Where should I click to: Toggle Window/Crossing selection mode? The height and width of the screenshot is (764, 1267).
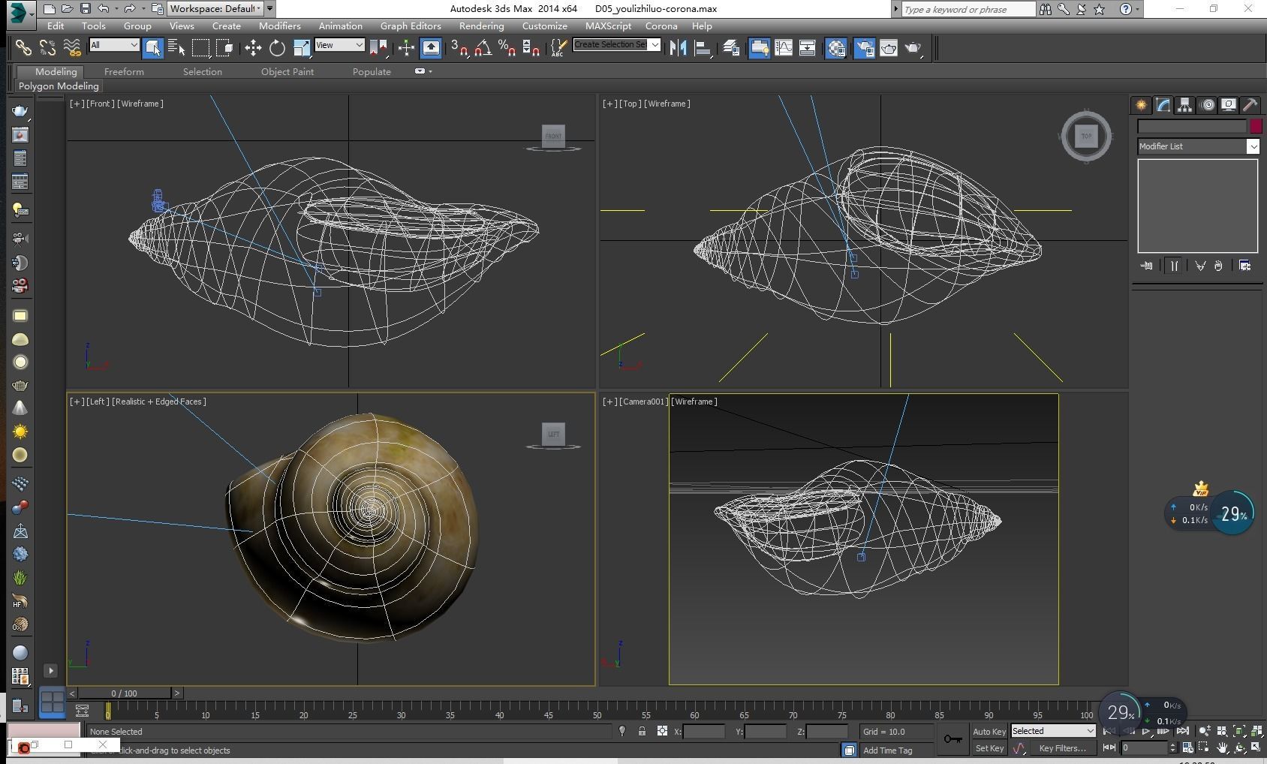[x=224, y=48]
